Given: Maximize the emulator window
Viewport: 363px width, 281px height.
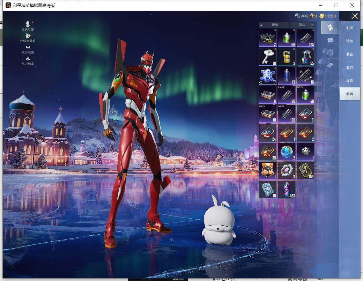Looking at the screenshot, I should [x=336, y=5].
